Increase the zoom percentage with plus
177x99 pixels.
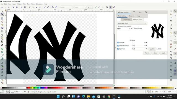[162, 92]
